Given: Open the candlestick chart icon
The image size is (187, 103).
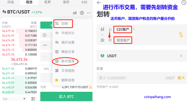Looking at the screenshot, I should 75,13.
